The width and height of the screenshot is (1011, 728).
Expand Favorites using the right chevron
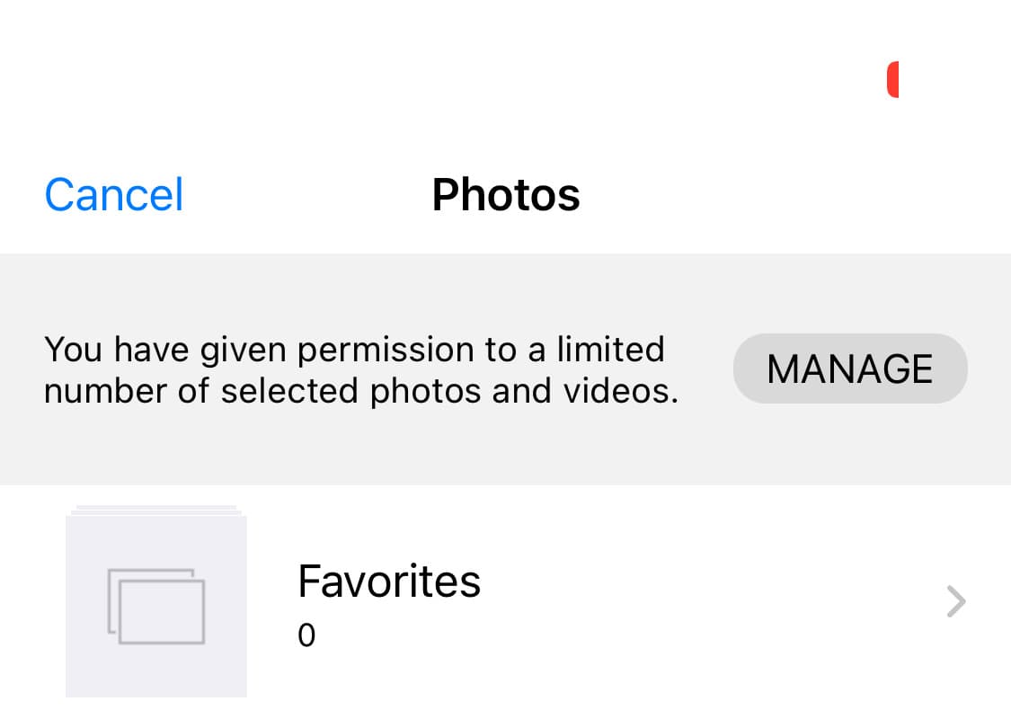tap(956, 602)
